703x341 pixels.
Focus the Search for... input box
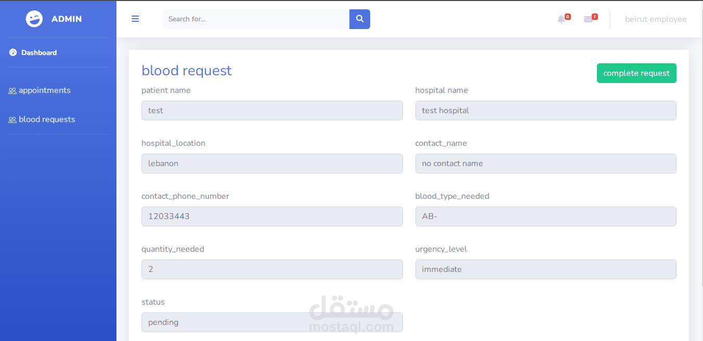point(255,19)
